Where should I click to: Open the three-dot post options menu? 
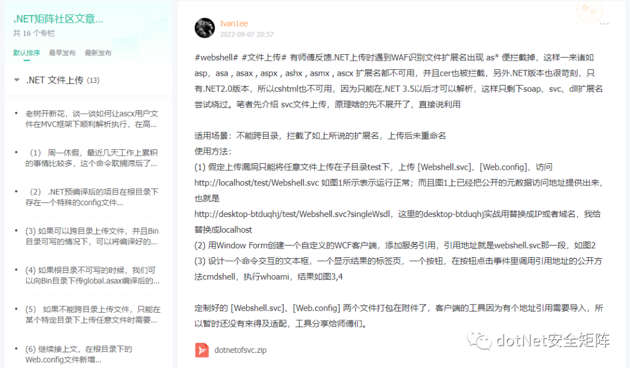click(x=604, y=24)
